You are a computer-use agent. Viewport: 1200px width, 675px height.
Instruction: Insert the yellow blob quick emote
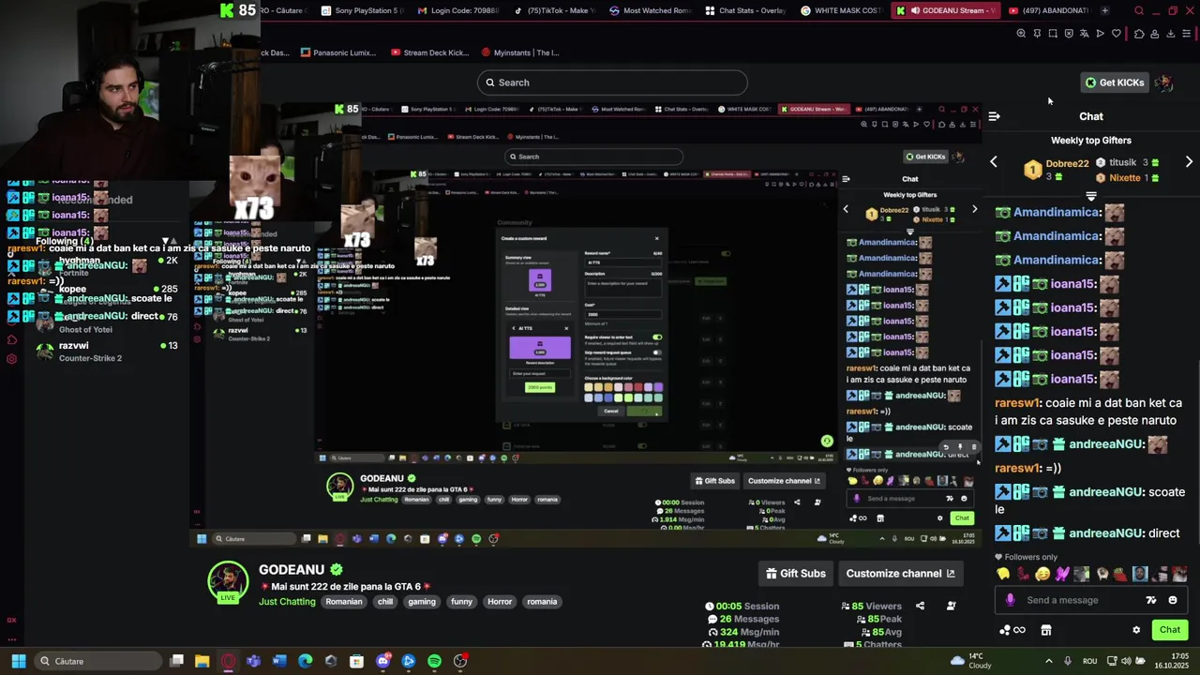[x=1003, y=575]
